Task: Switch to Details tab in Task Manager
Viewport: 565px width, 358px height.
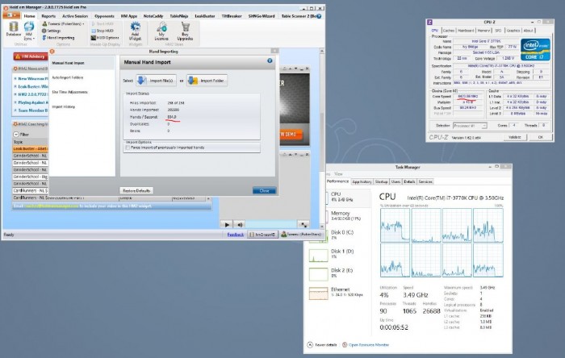Action: click(x=409, y=181)
